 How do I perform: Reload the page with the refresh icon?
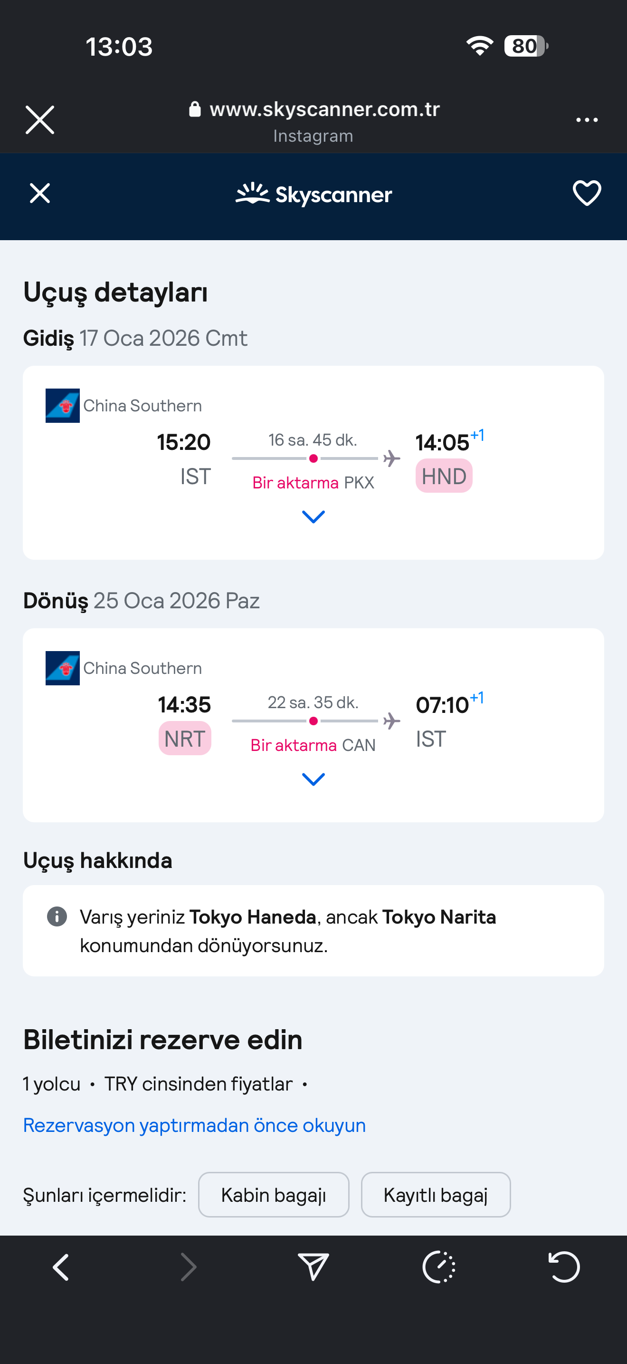563,1267
